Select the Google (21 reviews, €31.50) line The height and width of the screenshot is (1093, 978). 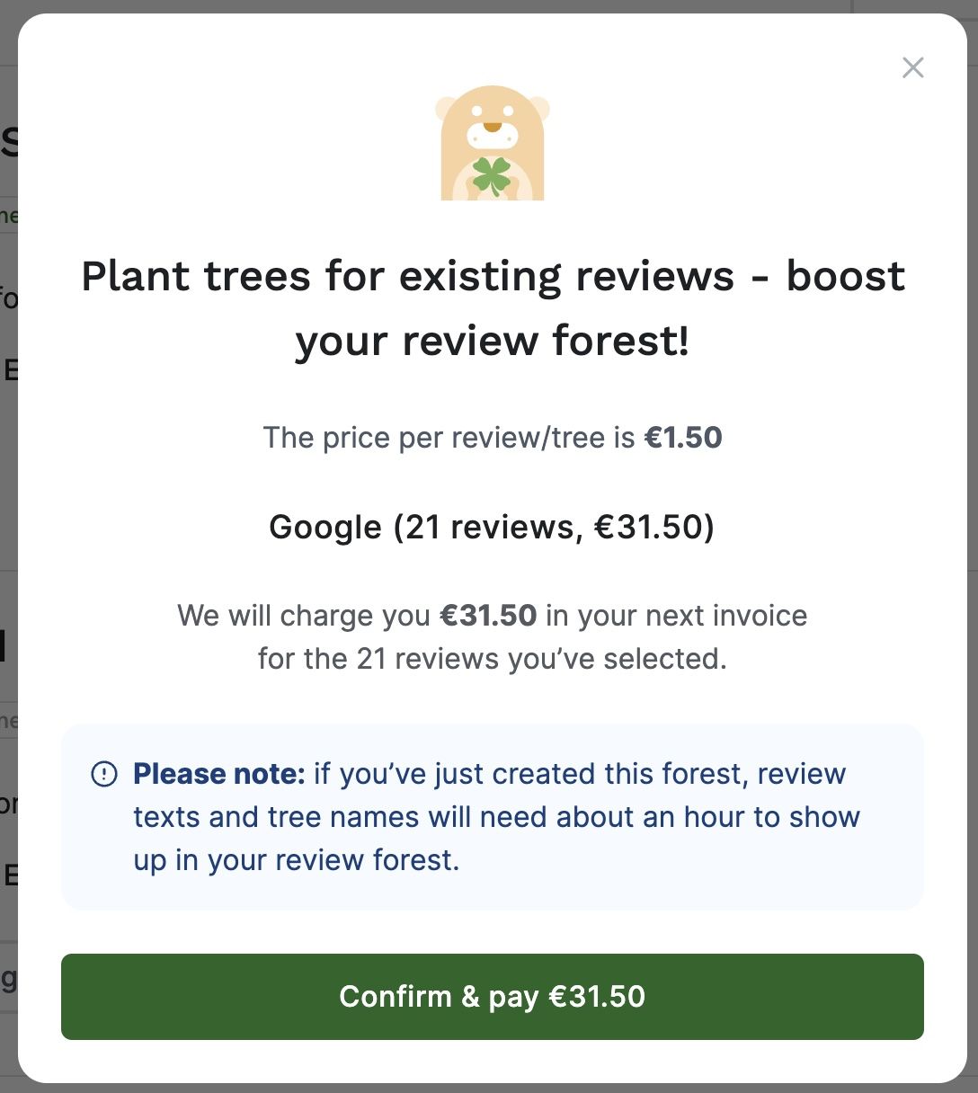(492, 527)
